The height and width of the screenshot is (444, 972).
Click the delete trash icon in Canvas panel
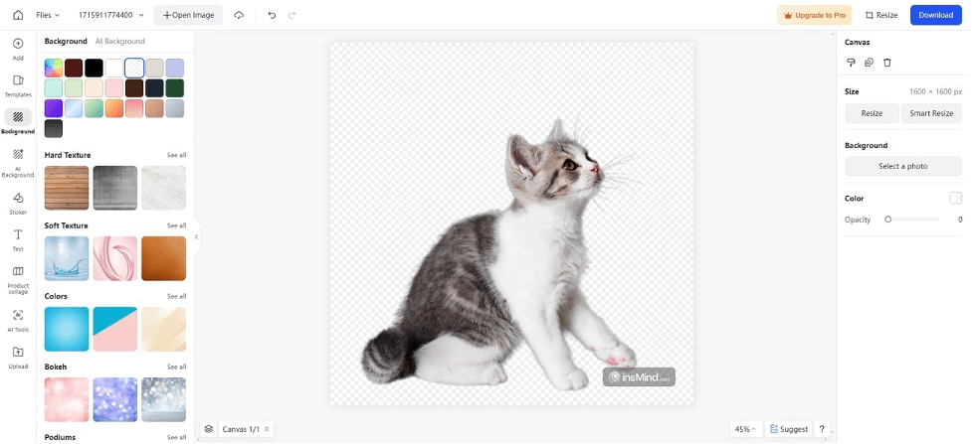887,63
